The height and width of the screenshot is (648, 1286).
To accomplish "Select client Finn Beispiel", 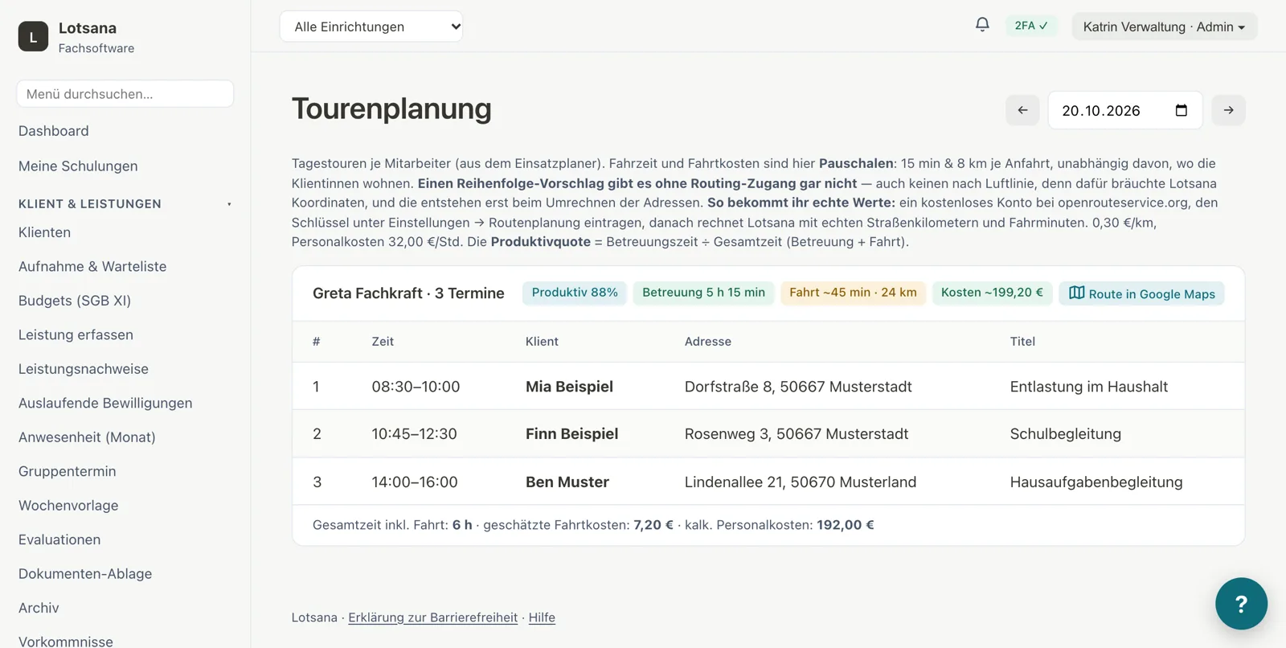I will coord(571,434).
